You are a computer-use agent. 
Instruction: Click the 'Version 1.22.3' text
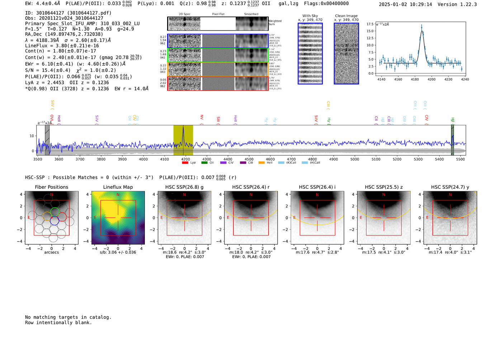coord(457,5)
